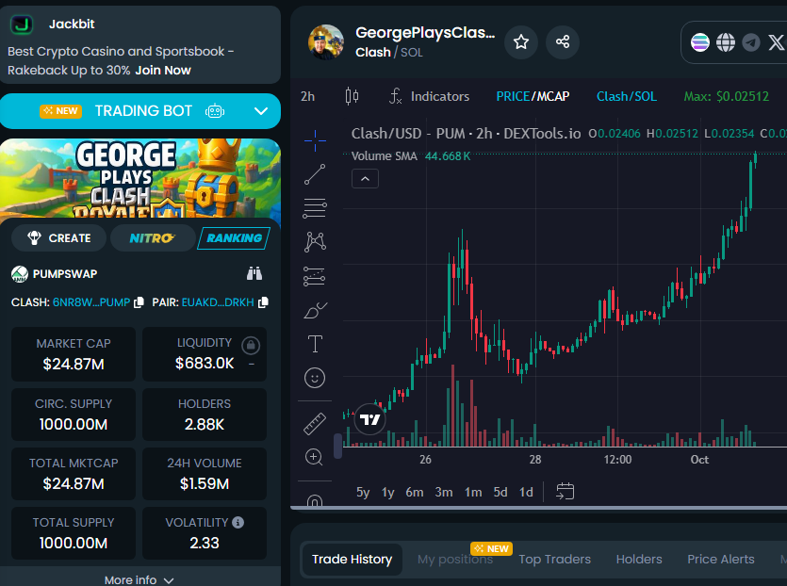Select the ruler measure tool
787x586 pixels.
(315, 424)
